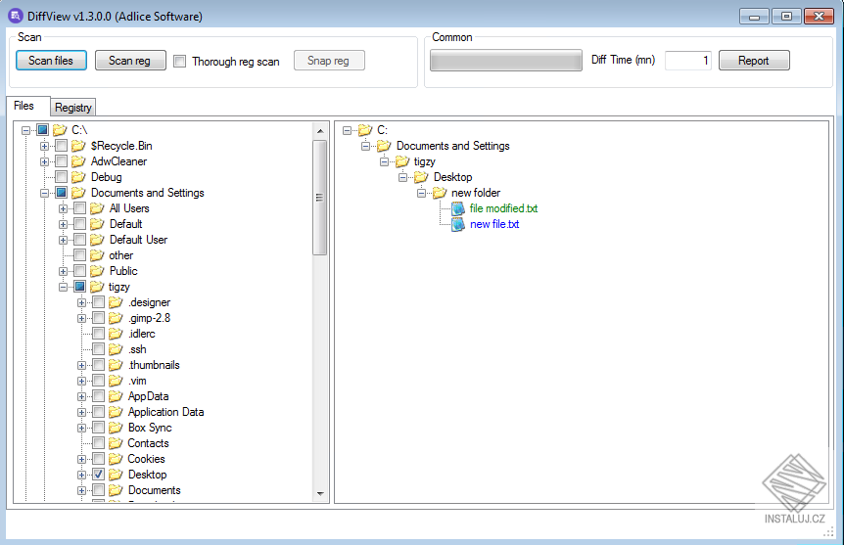This screenshot has width=844, height=545.
Task: Click the AdwCleaner folder icon
Action: (78, 161)
